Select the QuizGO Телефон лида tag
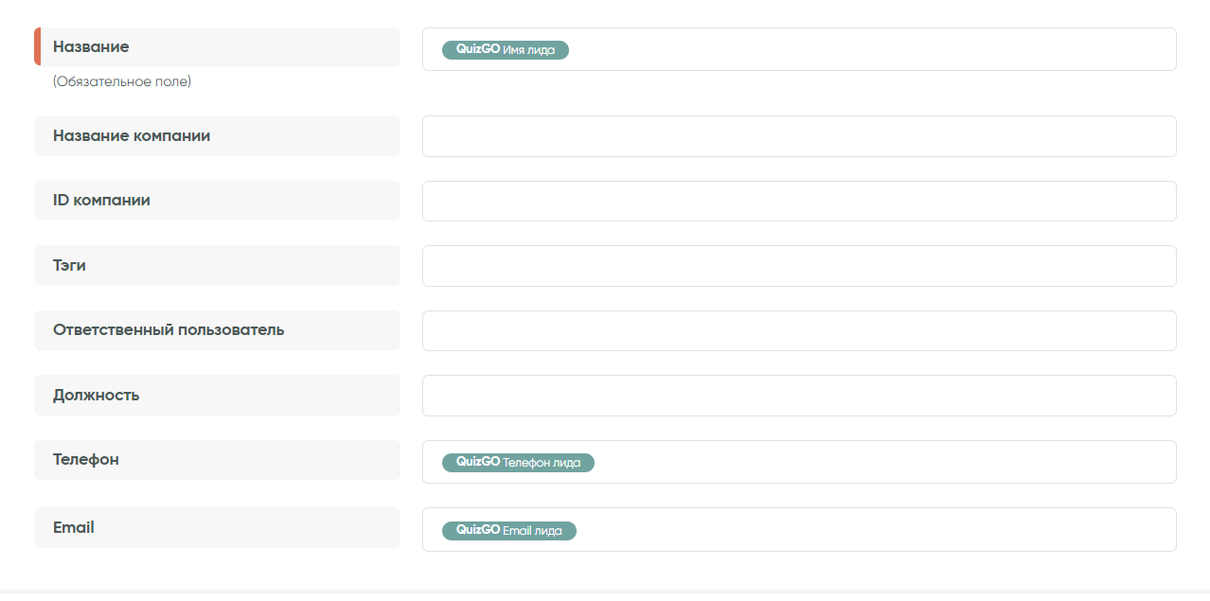Image resolution: width=1210 pixels, height=601 pixels. tap(518, 463)
